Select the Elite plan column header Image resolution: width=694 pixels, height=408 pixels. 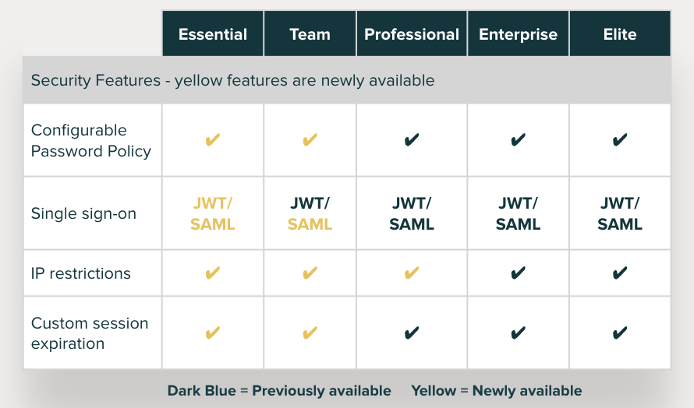(620, 34)
